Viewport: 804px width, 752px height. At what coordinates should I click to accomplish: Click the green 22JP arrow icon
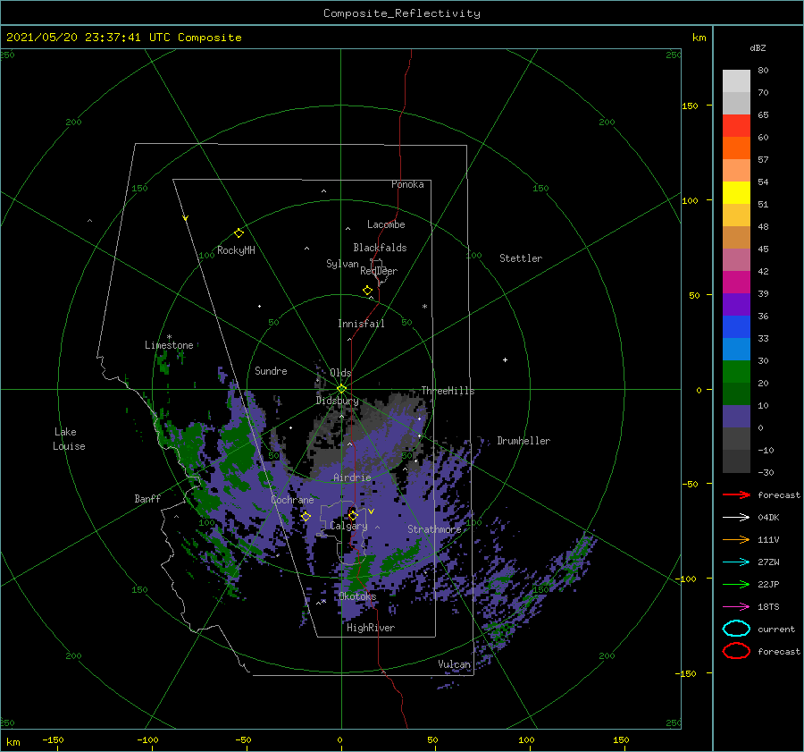click(x=736, y=584)
